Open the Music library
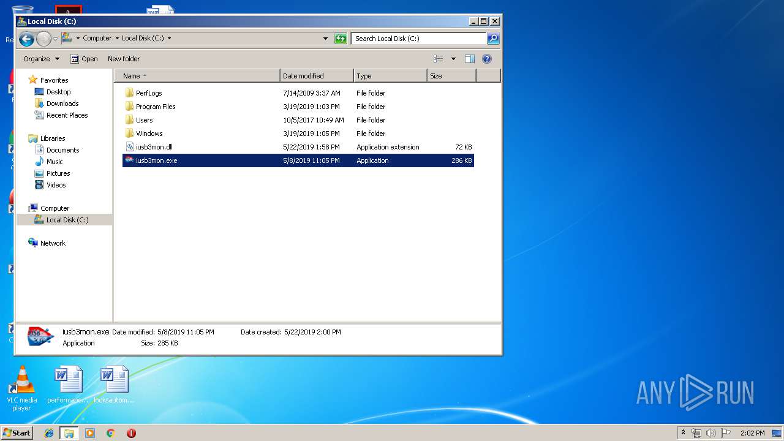784x441 pixels. click(x=55, y=162)
